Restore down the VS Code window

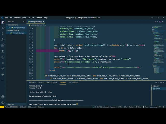click(x=158, y=18)
